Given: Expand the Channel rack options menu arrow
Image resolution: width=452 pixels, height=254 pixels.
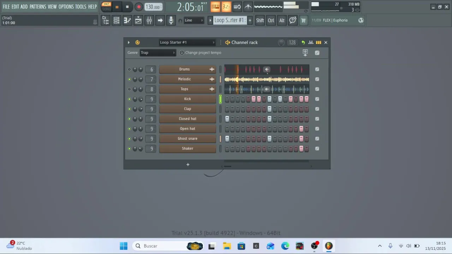Looking at the screenshot, I should point(129,42).
